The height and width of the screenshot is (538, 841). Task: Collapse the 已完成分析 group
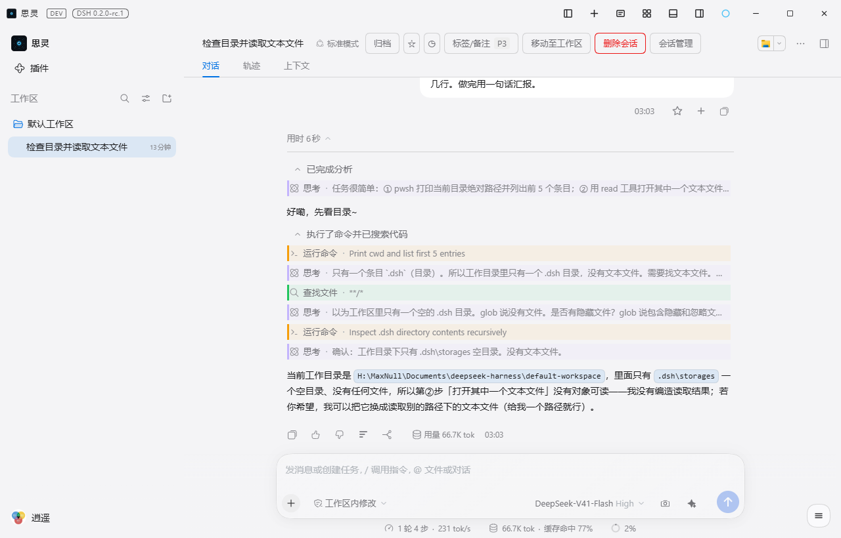[323, 169]
